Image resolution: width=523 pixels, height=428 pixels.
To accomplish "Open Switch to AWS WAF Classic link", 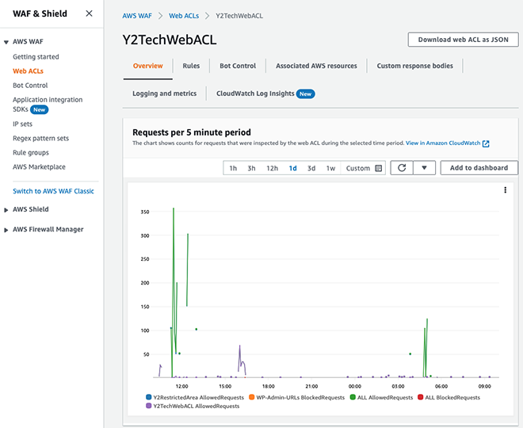I will pyautogui.click(x=53, y=191).
